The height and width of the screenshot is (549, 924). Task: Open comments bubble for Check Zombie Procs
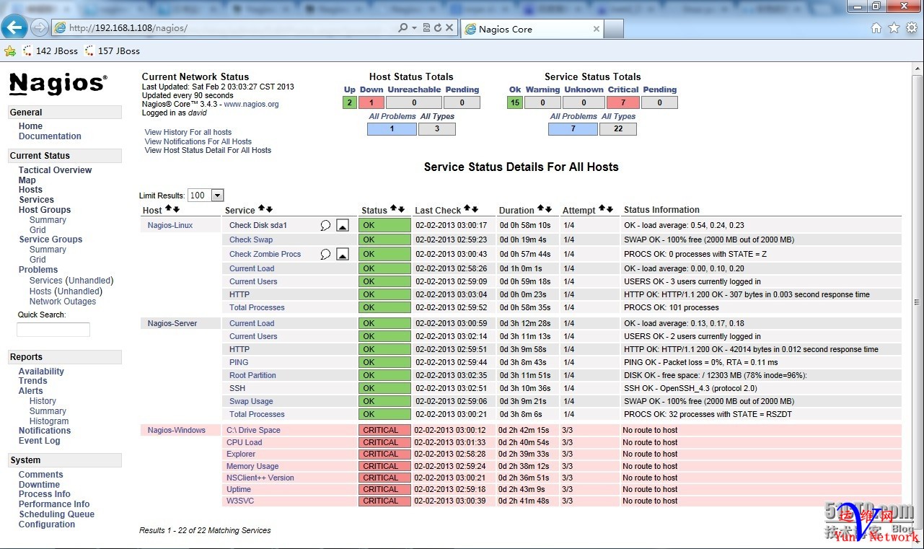coord(325,254)
